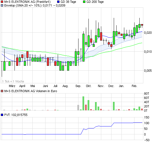Click the 50 PVT axis label
155x146 pixels.
[x=146, y=129]
